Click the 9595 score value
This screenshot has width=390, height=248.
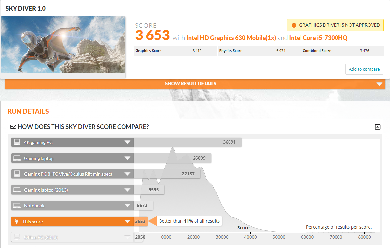154,190
